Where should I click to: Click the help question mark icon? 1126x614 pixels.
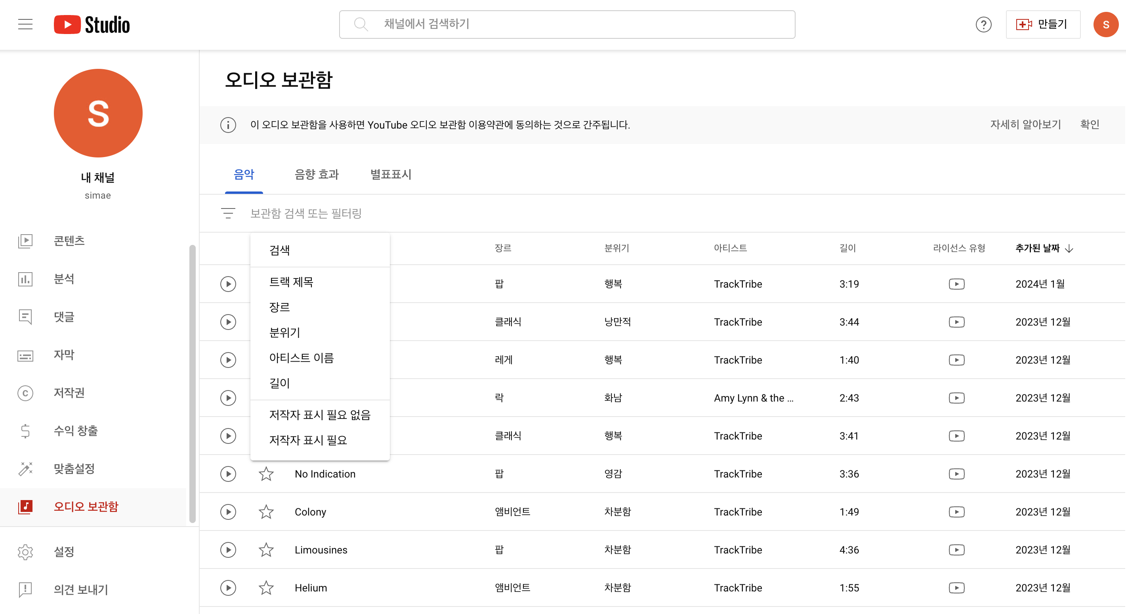[983, 25]
